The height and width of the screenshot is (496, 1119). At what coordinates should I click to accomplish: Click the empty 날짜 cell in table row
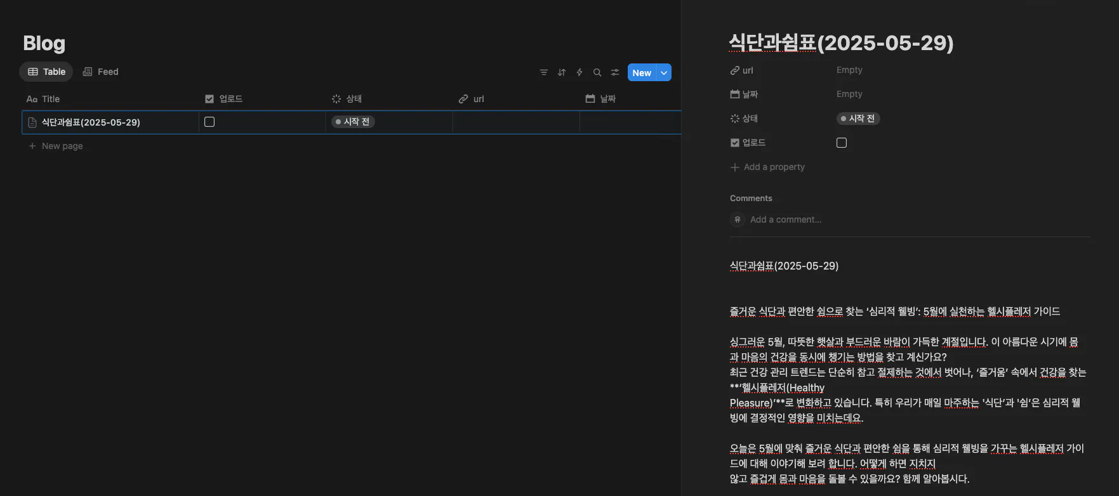pos(630,122)
